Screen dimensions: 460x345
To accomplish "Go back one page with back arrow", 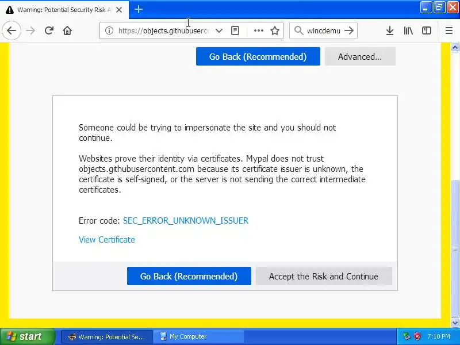I will tap(11, 30).
